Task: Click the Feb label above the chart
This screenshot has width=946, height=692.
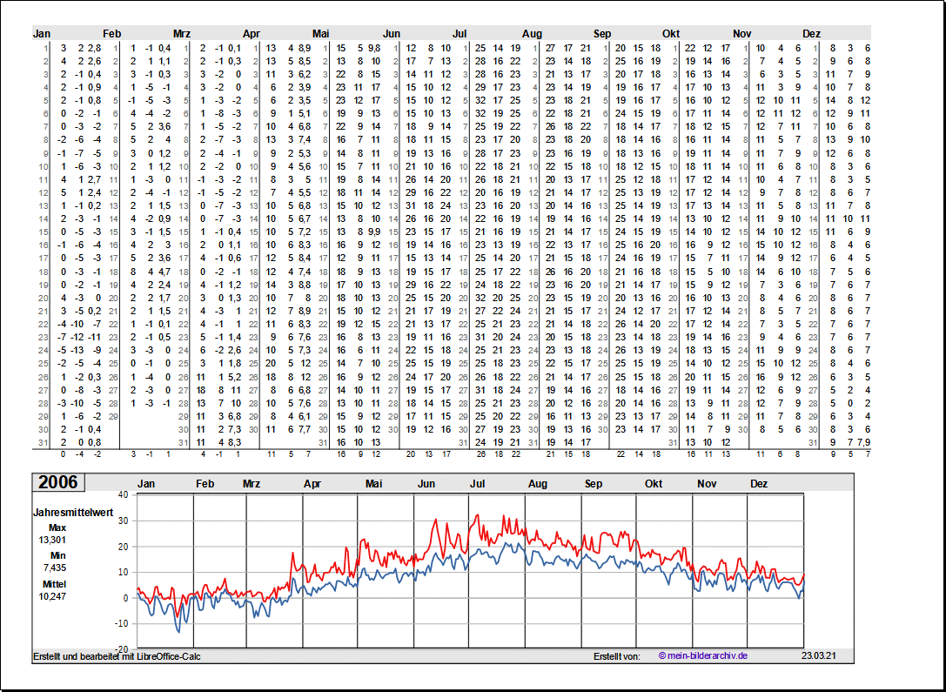Action: [x=205, y=484]
